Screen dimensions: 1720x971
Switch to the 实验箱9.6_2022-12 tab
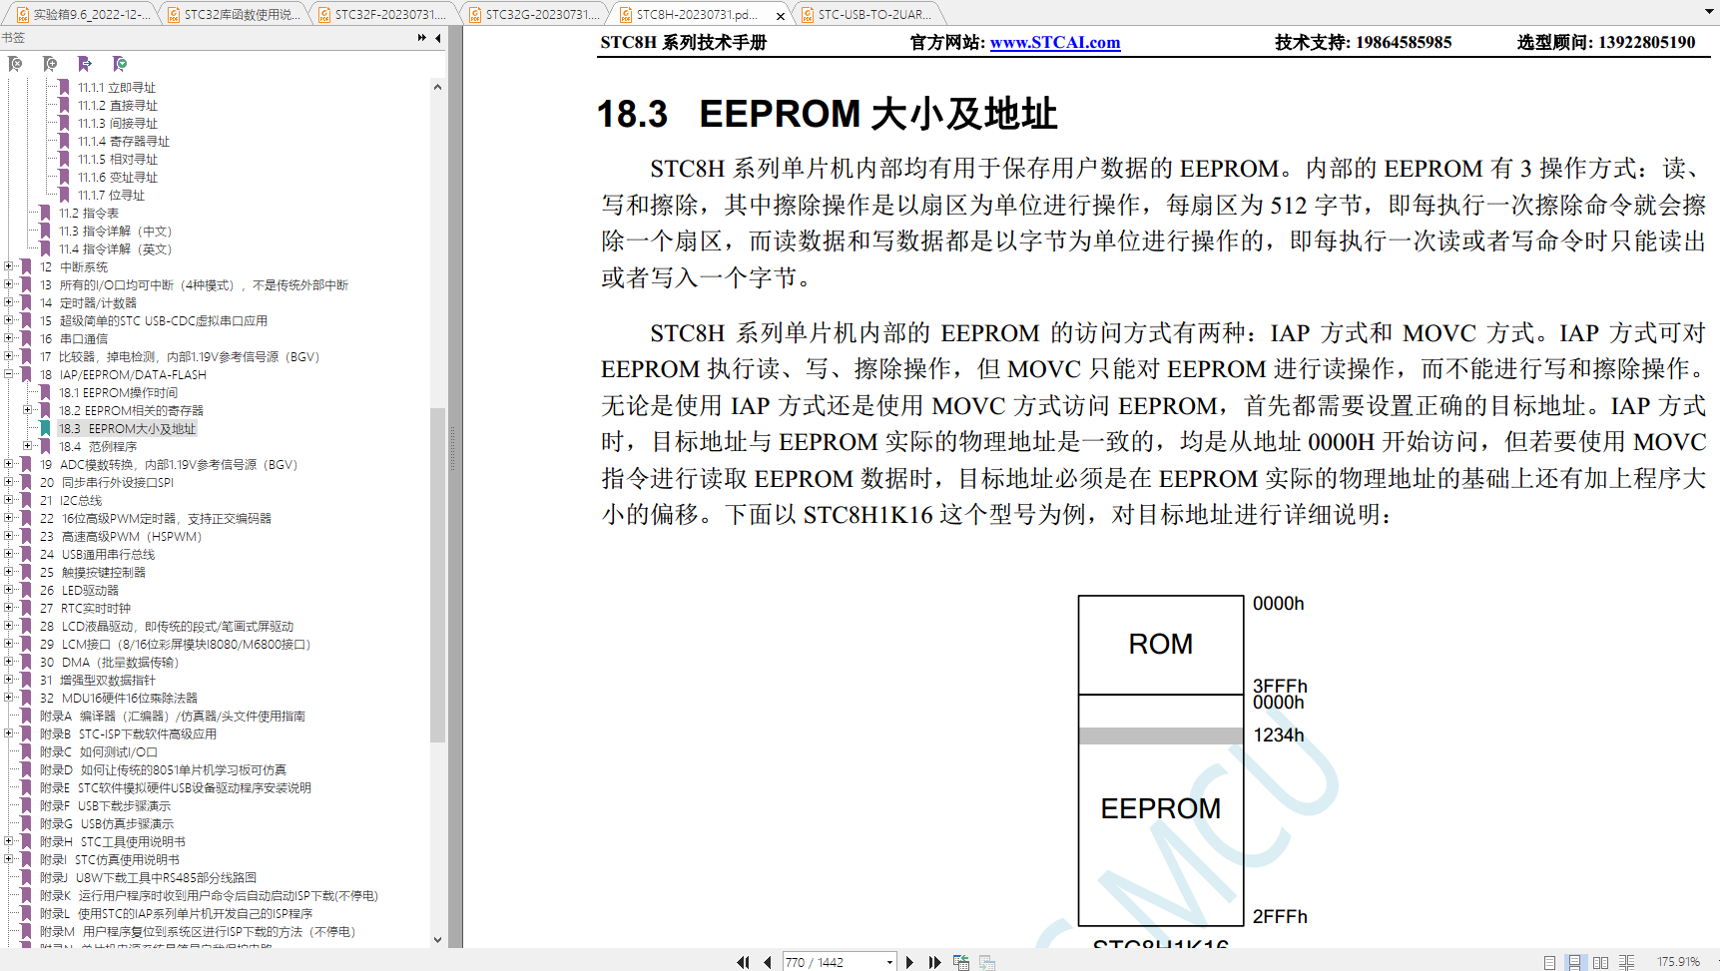tap(83, 14)
